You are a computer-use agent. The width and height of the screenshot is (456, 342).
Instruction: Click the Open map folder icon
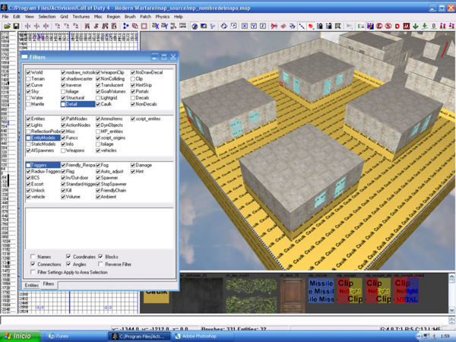[8, 26]
